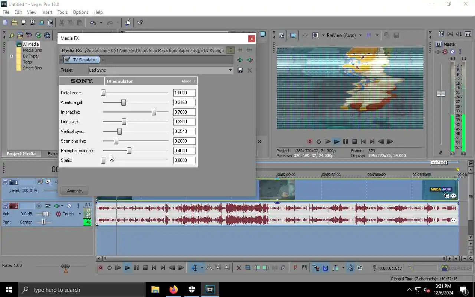
Task: Open the Edit menu
Action: click(18, 12)
